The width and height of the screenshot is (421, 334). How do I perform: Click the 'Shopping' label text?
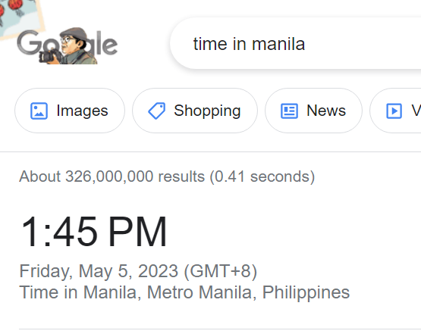click(207, 111)
